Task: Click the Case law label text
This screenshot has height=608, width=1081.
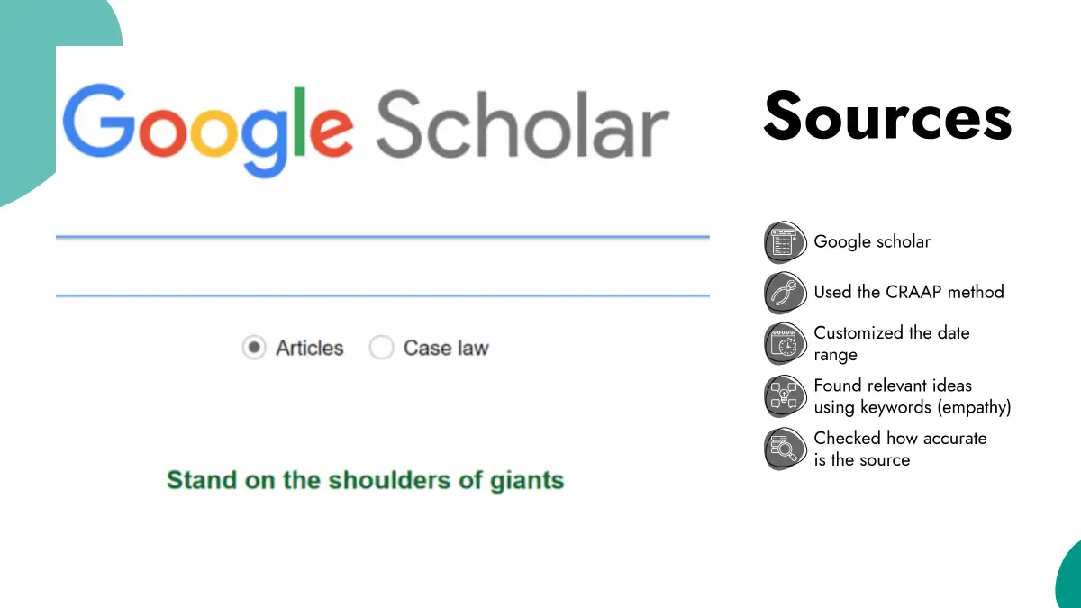Action: click(x=446, y=348)
